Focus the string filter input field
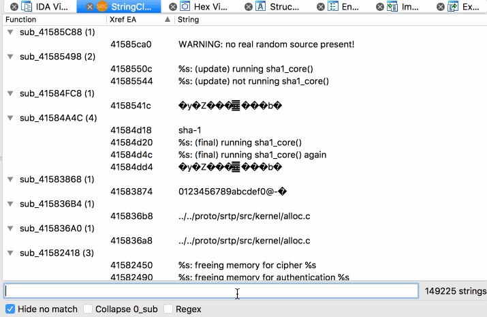Viewport: 487px width, 317px height. (x=211, y=291)
